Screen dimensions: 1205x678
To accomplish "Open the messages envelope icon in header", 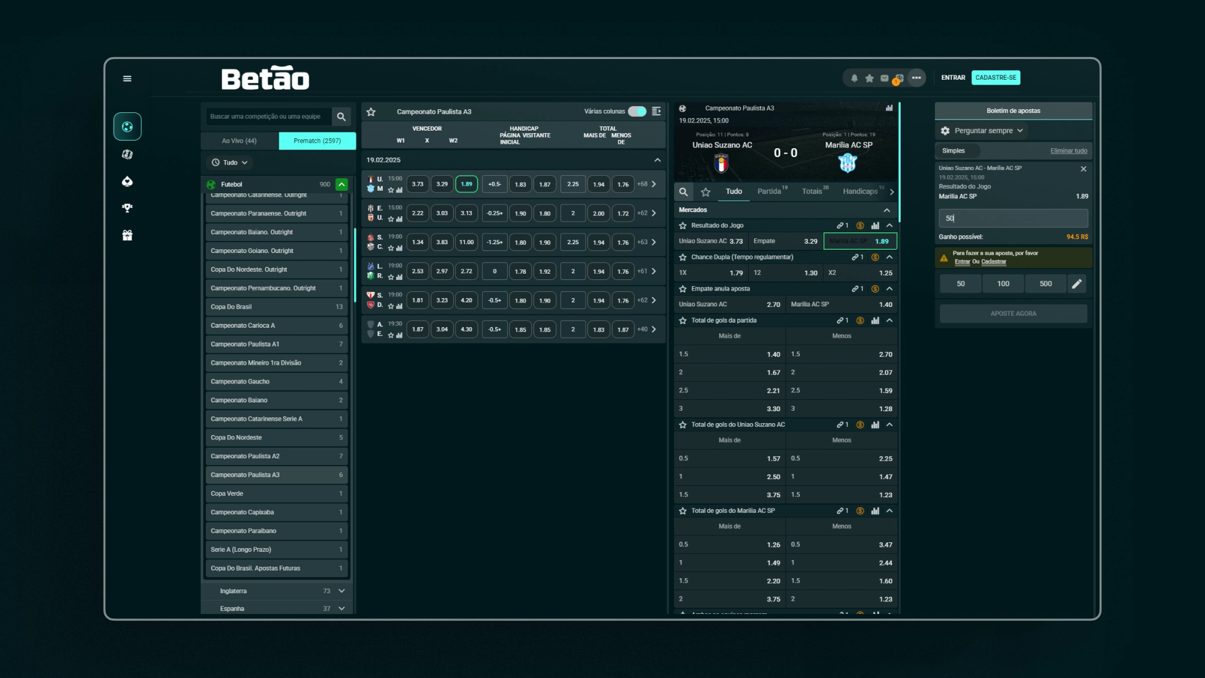I will point(884,78).
